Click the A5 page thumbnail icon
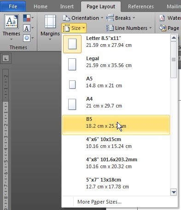 coord(72,85)
